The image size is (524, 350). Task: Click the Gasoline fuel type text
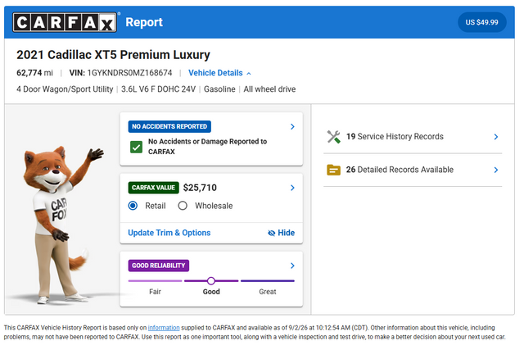219,89
